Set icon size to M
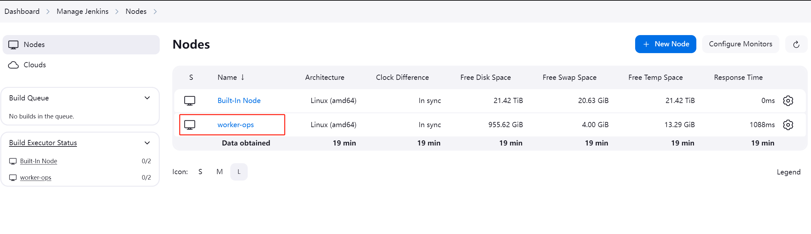Viewport: 811px width, 234px height. coord(220,172)
